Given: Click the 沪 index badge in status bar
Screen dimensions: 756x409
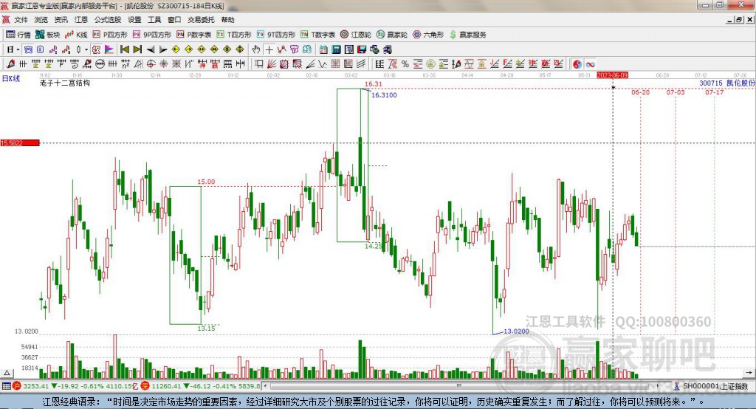Looking at the screenshot, I should click(x=17, y=386).
